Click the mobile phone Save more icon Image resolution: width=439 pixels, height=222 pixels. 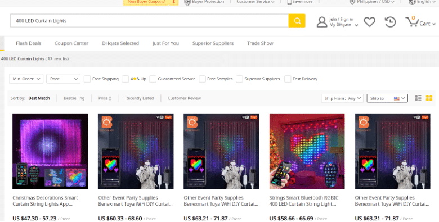coord(289,2)
